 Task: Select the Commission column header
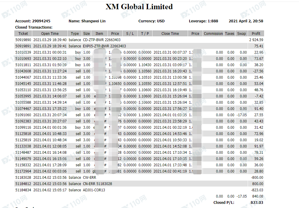213,33
